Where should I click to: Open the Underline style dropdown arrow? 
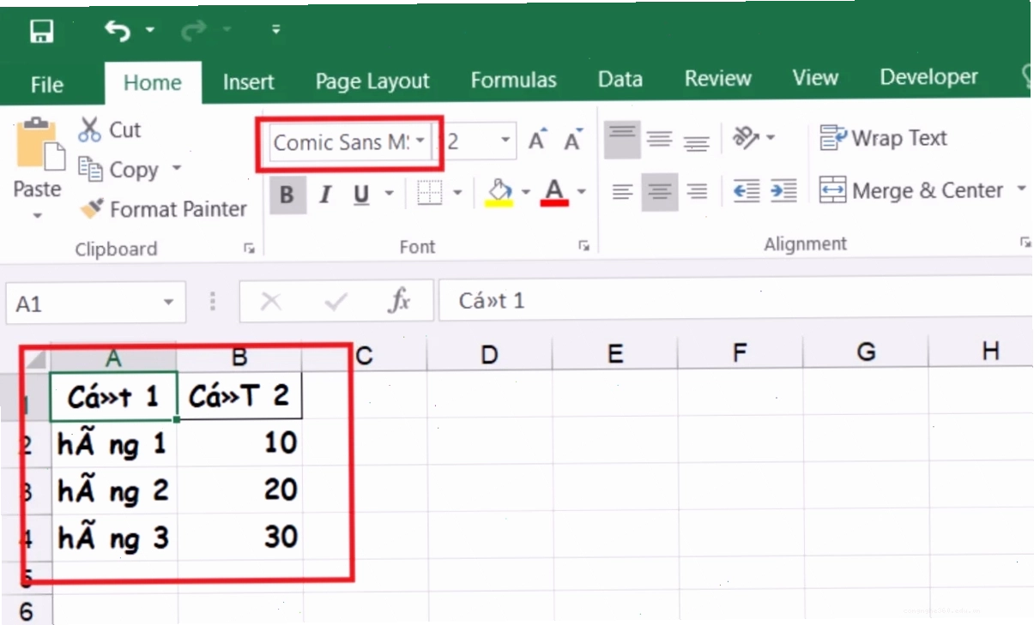click(x=389, y=194)
